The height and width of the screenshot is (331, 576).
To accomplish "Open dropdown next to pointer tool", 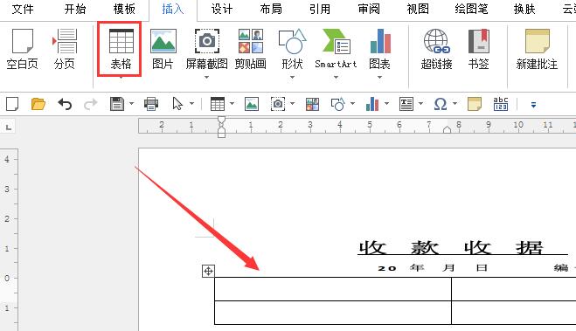I will point(191,104).
